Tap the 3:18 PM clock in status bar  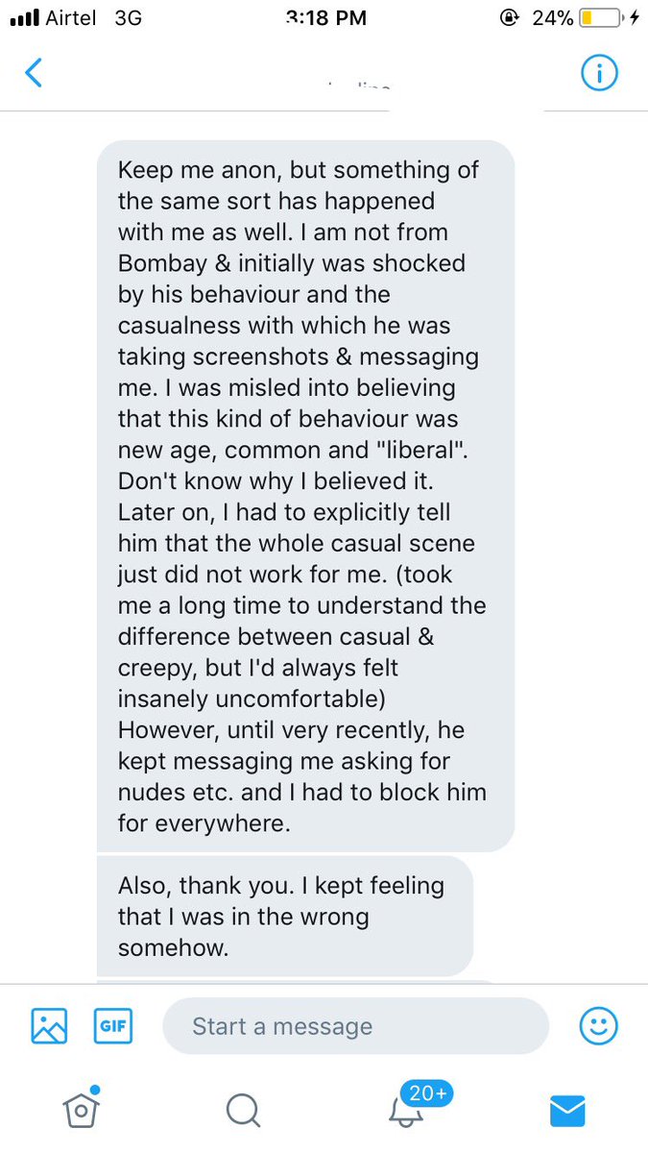[326, 17]
